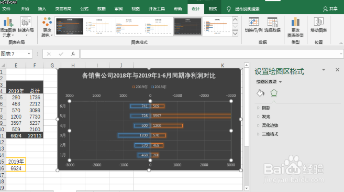
Task: Click the orange 3597 bar for 5月
Action: [x=191, y=116]
